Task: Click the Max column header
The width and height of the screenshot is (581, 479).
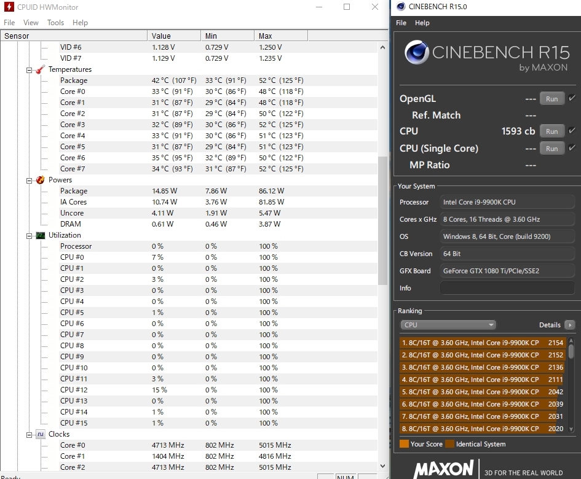Action: [281, 36]
